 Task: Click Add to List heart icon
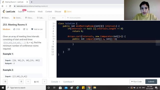tap(32, 29)
